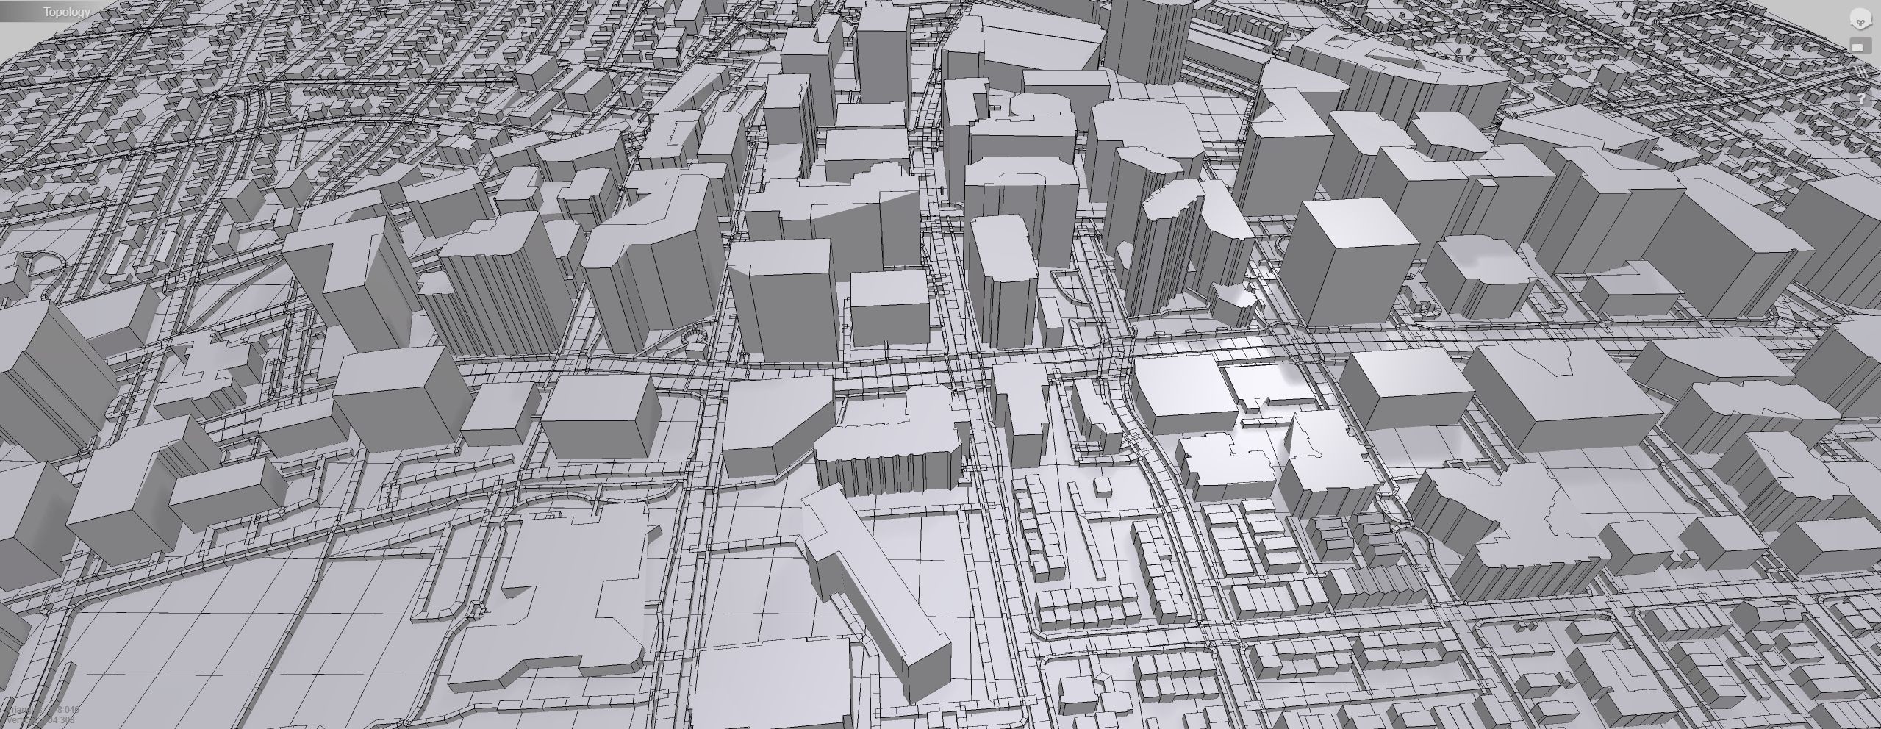Click the striped wireframe overlay icon

pyautogui.click(x=1861, y=71)
